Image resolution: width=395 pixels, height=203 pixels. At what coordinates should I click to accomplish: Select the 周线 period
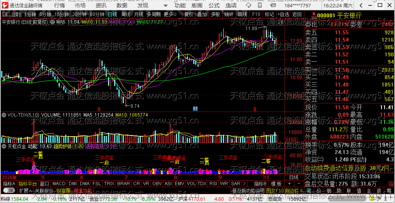coord(126,14)
